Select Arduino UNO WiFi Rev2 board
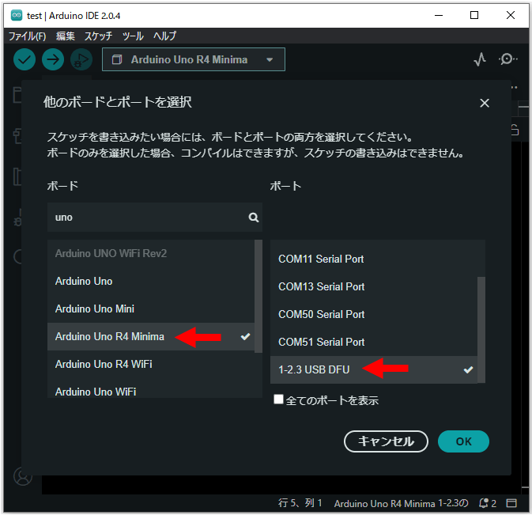The width and height of the screenshot is (532, 515). 151,254
